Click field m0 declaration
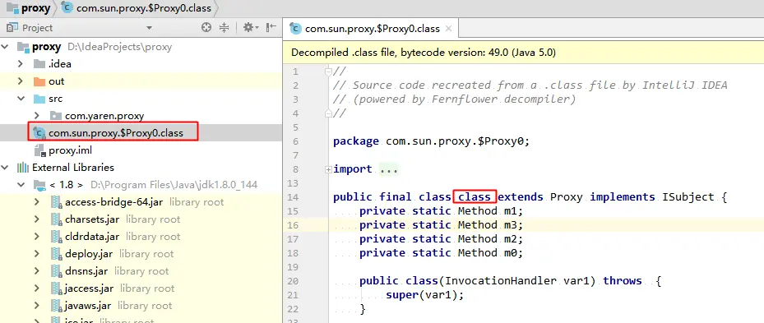This screenshot has width=764, height=323. click(441, 253)
